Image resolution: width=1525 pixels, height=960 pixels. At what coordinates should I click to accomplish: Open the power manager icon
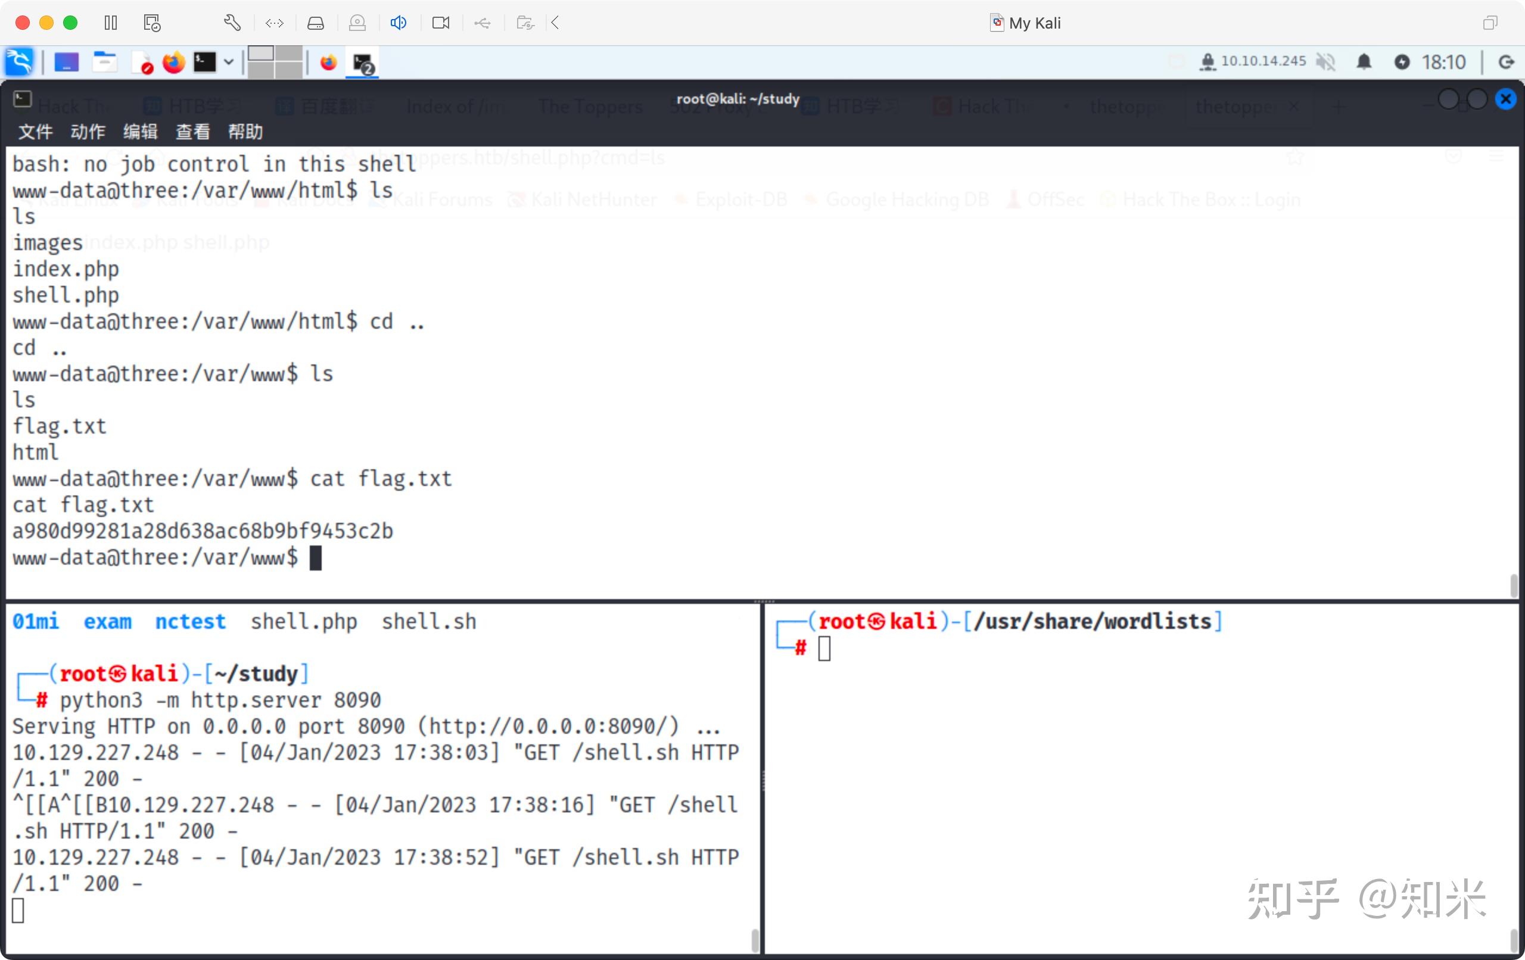pyautogui.click(x=1402, y=62)
